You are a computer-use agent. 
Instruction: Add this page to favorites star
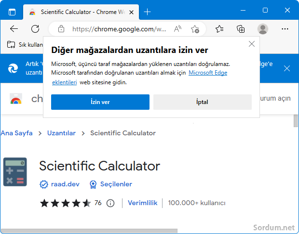coord(195,29)
